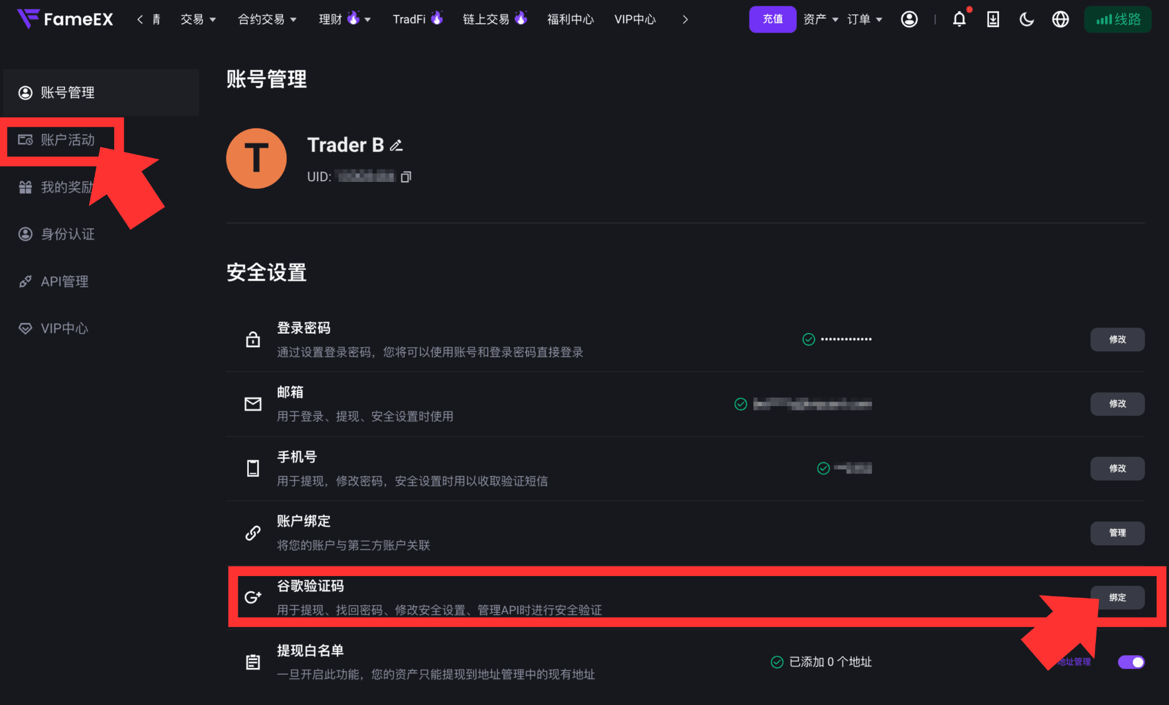1169x705 pixels.
Task: Expand the 交易 dropdown menu
Action: pos(198,19)
